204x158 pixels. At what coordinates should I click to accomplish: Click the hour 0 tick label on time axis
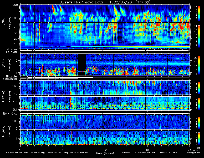[x=20, y=150]
